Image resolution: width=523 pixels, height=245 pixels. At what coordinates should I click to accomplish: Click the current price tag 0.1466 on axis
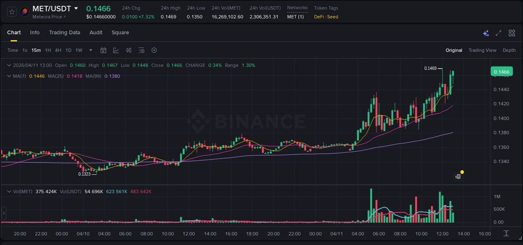pyautogui.click(x=502, y=72)
